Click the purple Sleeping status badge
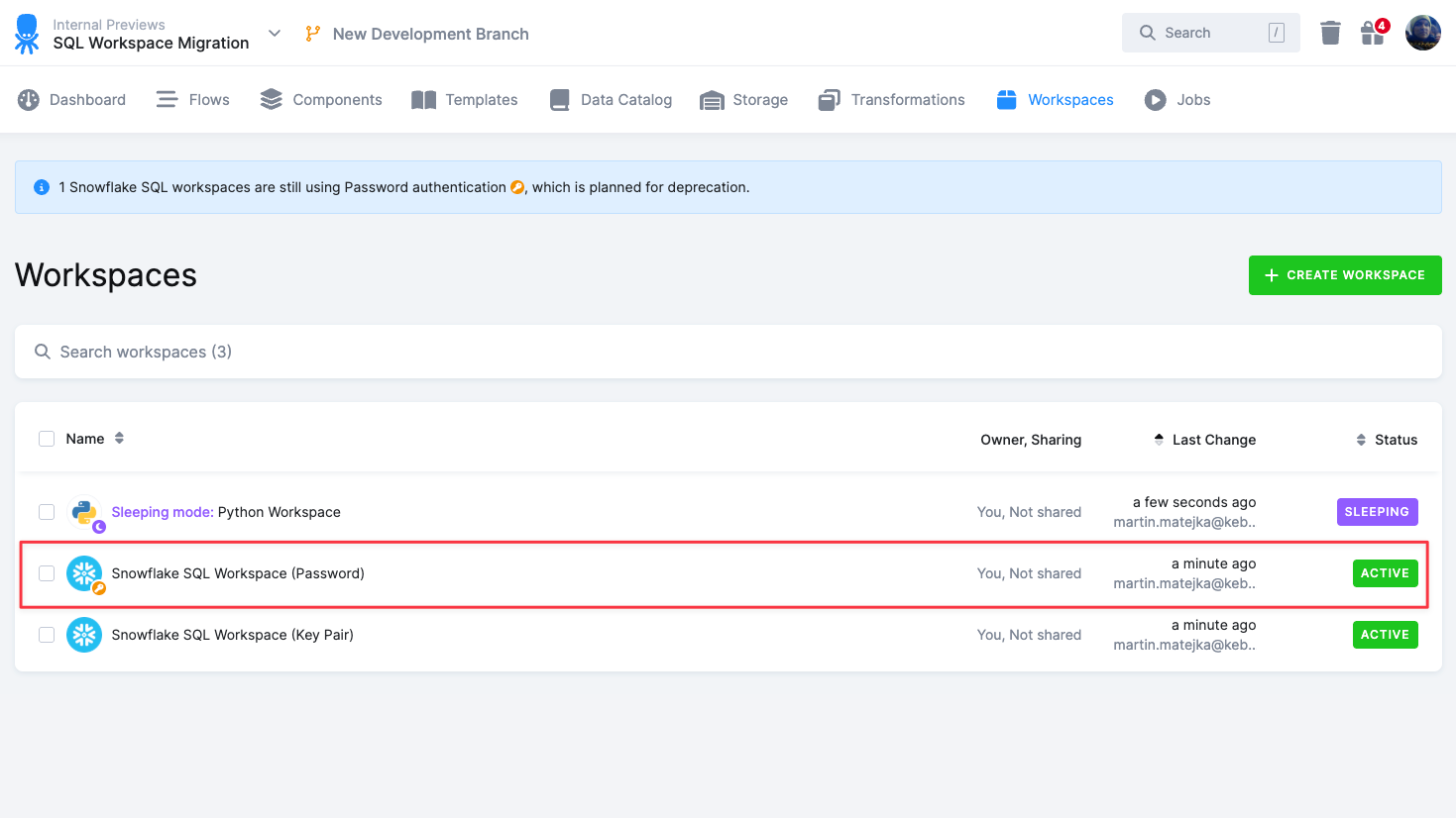The height and width of the screenshot is (818, 1456). [1377, 512]
